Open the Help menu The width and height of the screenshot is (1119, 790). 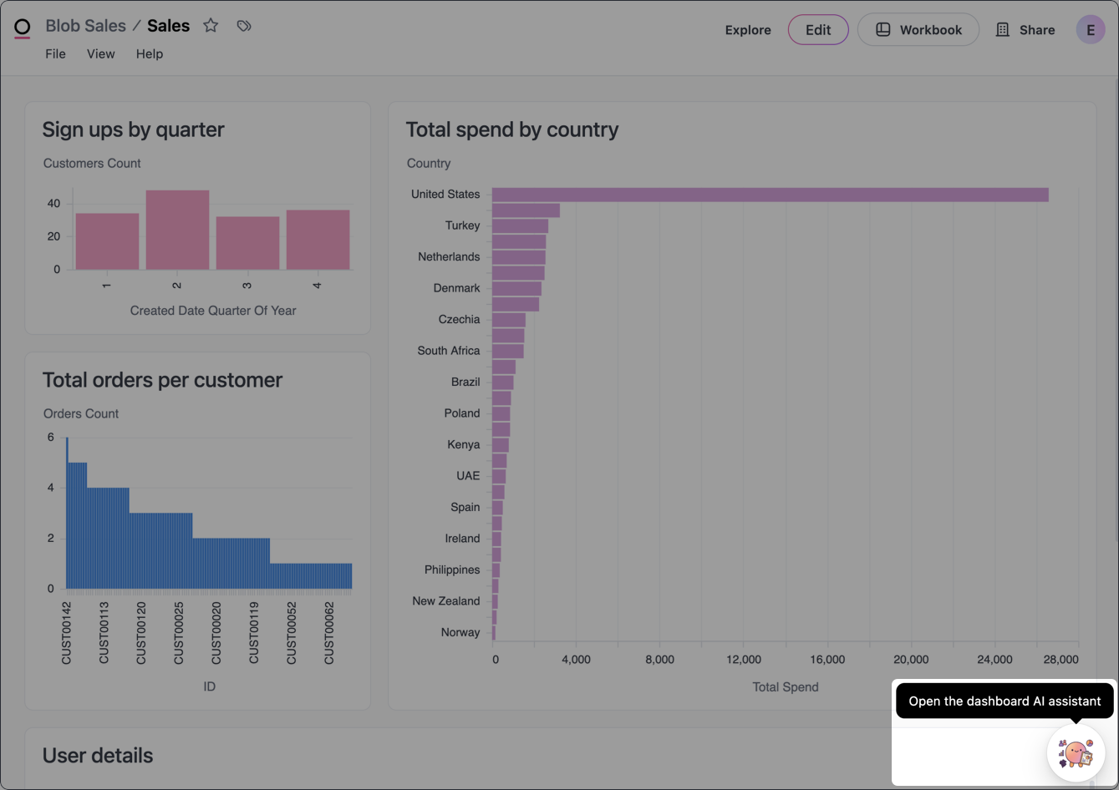150,54
